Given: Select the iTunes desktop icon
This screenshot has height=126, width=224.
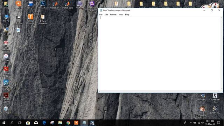Looking at the screenshot, I should point(6,57).
